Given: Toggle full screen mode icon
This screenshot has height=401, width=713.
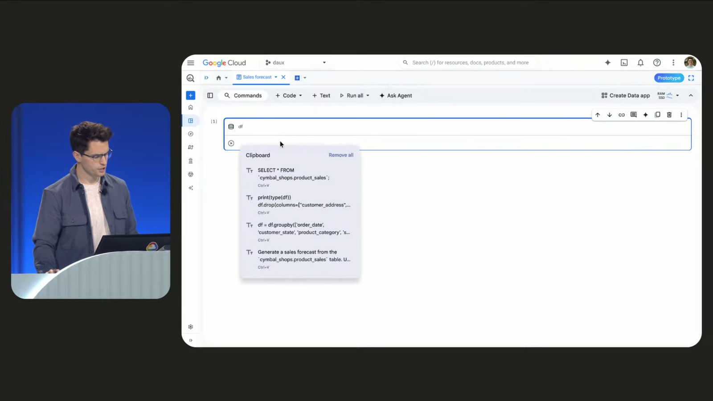Looking at the screenshot, I should coord(691,78).
